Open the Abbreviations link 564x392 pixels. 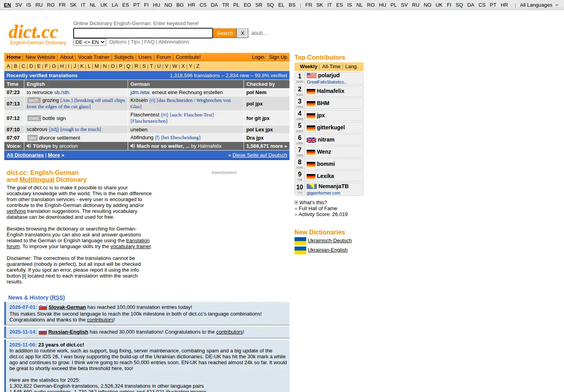[x=174, y=42]
